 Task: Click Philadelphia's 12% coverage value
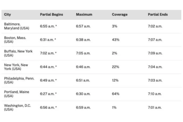(115, 80)
